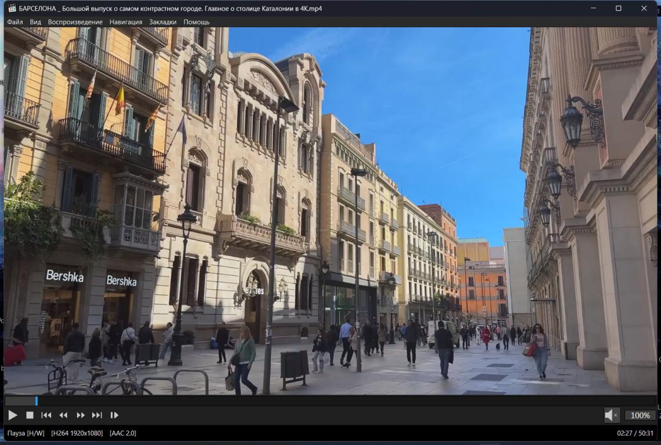The height and width of the screenshot is (445, 661).
Task: Fast-forward the video
Action: pyautogui.click(x=80, y=415)
